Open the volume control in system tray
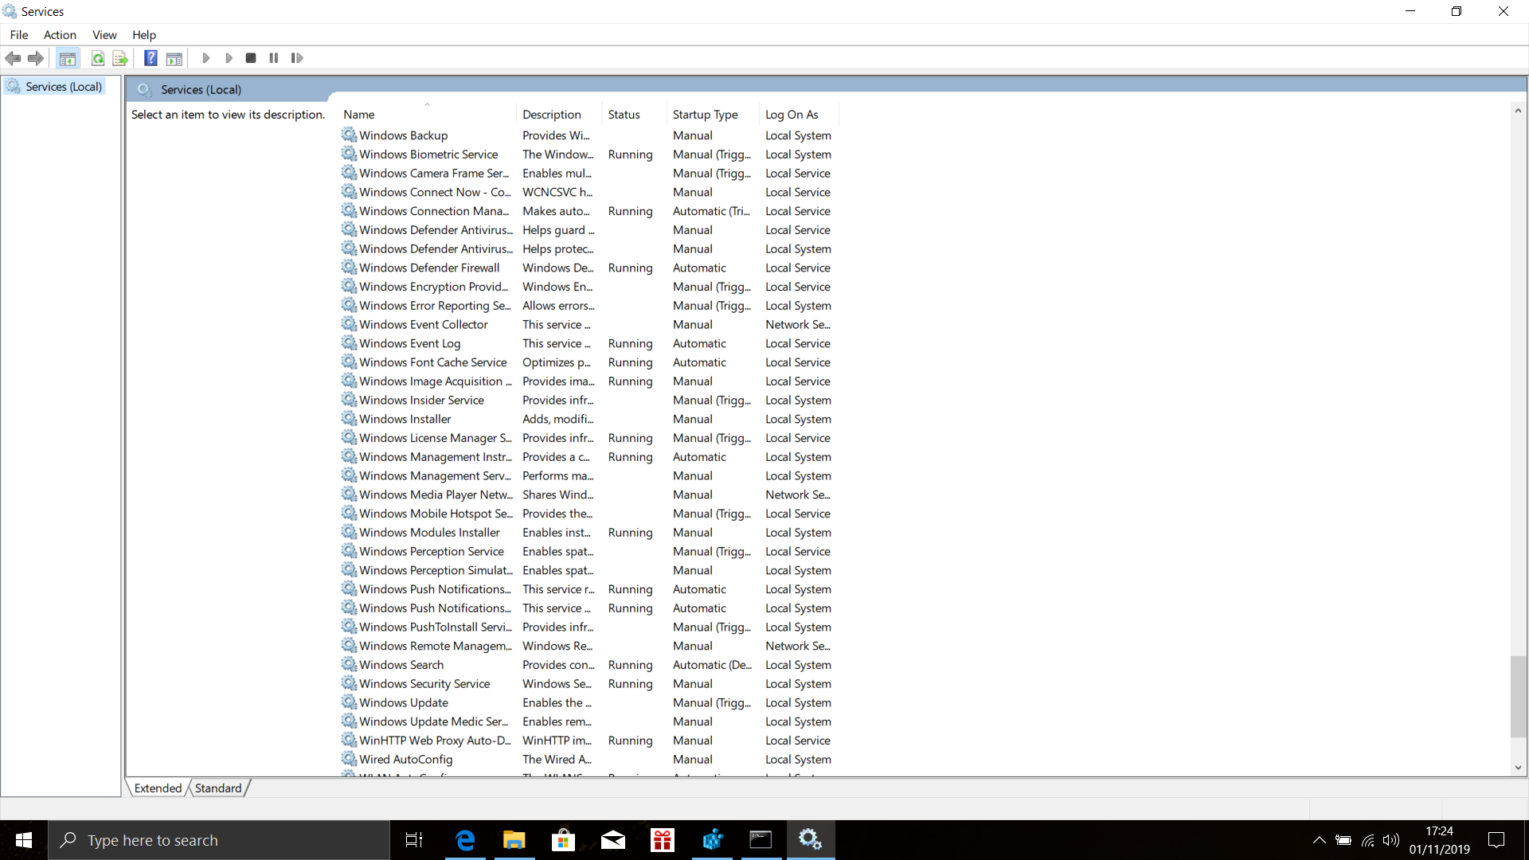The height and width of the screenshot is (860, 1529). pyautogui.click(x=1390, y=840)
